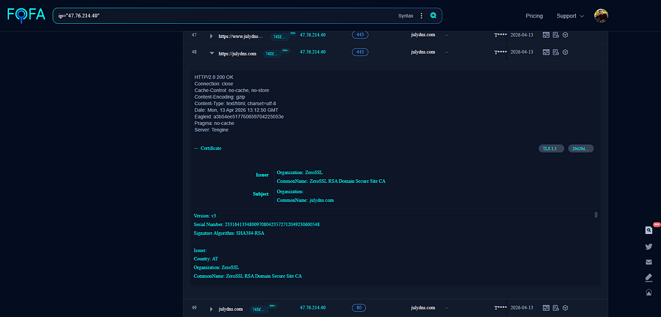Click the 74Sf… hash tag in row 49

pos(259,309)
